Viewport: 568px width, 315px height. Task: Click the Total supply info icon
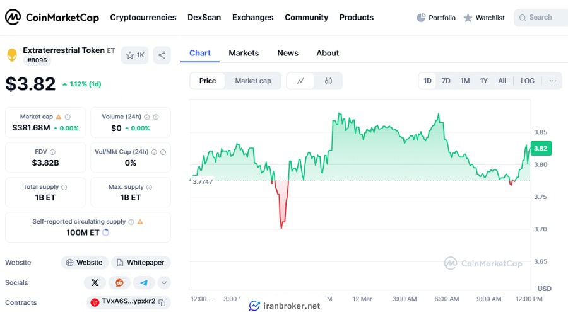(64, 187)
